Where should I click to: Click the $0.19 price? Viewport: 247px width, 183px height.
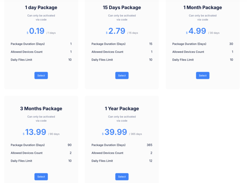37,31
